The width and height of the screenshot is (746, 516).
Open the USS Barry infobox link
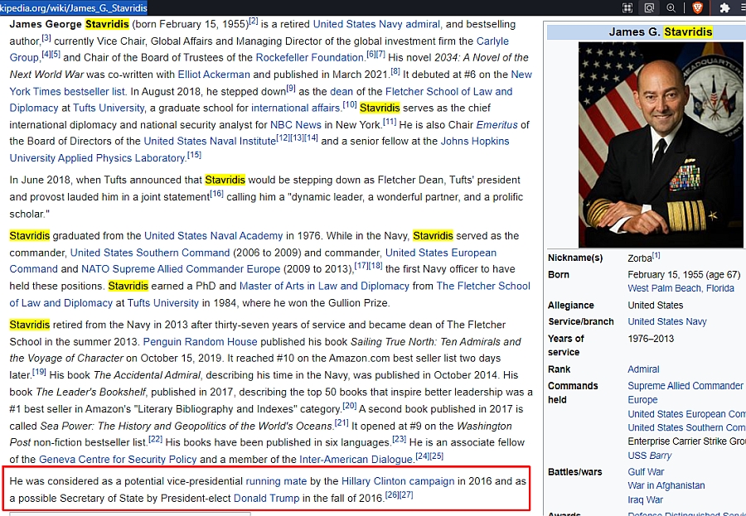tap(649, 456)
